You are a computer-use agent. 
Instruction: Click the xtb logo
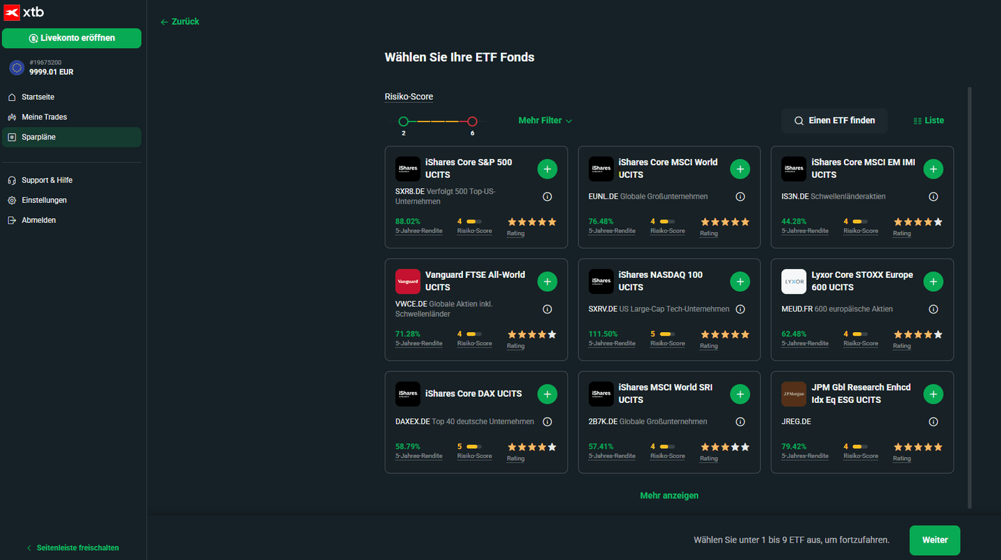coord(24,13)
